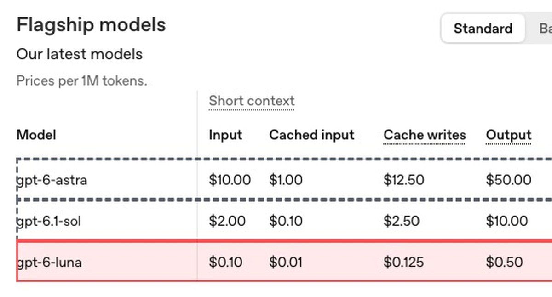Click gpt-6-astra input price $10.00
Screen dimensions: 552x297
pos(230,180)
